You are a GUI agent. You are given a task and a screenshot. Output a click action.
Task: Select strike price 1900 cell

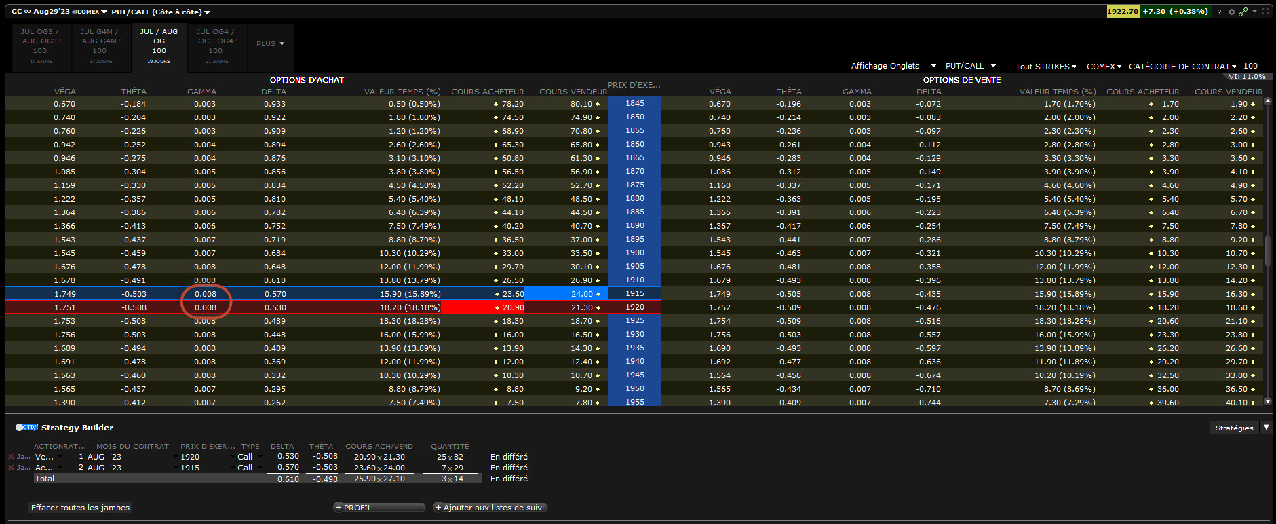coord(634,252)
